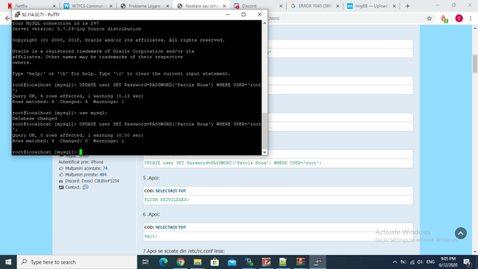The image size is (478, 269).
Task: Click the exit; code text
Action: pyautogui.click(x=151, y=236)
